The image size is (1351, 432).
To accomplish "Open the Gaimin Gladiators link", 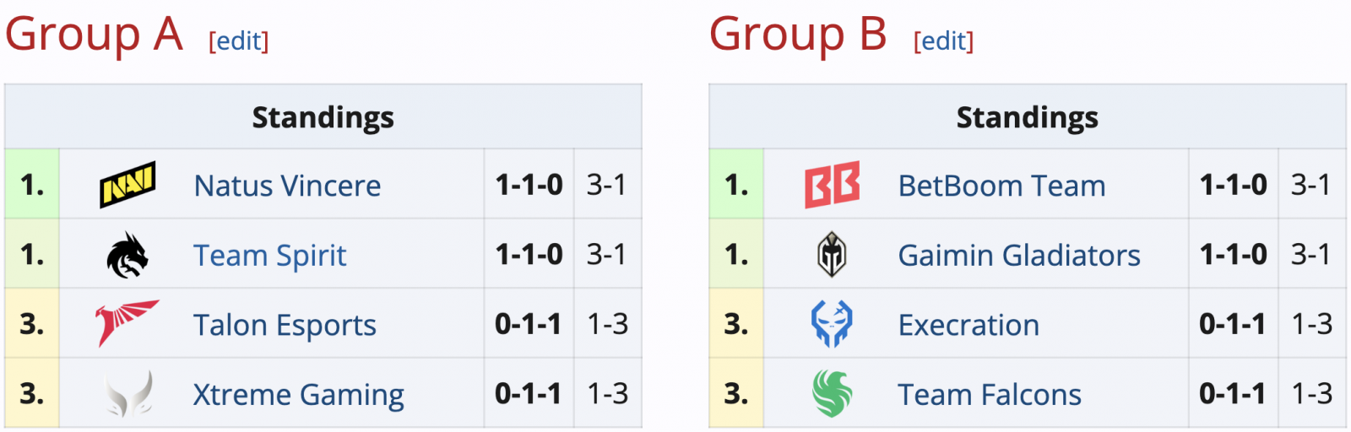I will [x=1019, y=255].
